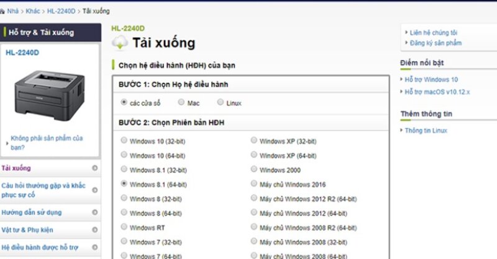Select các cửa sổ OS family radio
This screenshot has width=497, height=259.
[124, 102]
